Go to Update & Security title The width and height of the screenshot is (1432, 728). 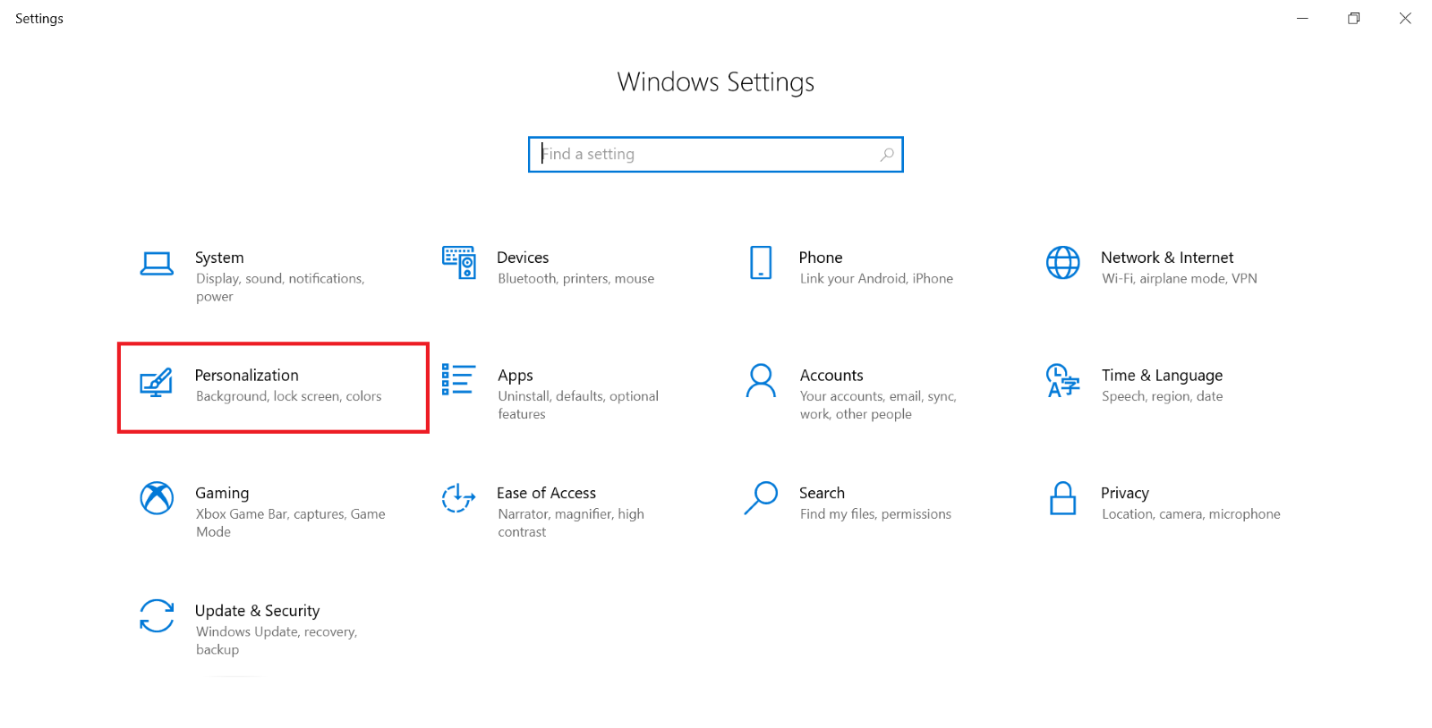(257, 611)
